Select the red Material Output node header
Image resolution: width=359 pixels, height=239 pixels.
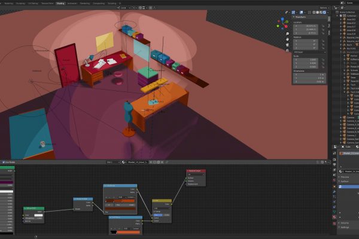[196, 170]
